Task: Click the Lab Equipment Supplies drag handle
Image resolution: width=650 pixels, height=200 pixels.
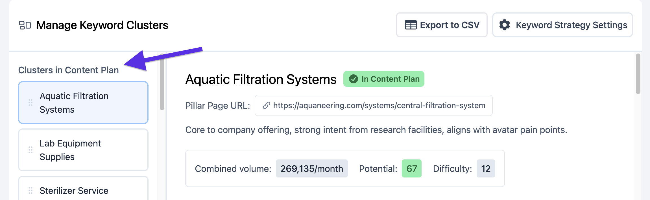Action: pos(30,150)
